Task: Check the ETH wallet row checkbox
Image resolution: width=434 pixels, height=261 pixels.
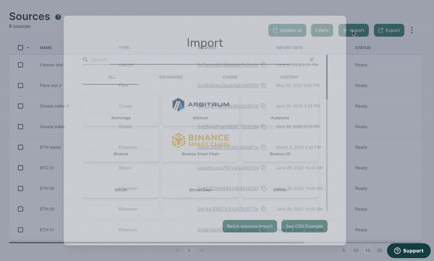Action: coord(21,147)
